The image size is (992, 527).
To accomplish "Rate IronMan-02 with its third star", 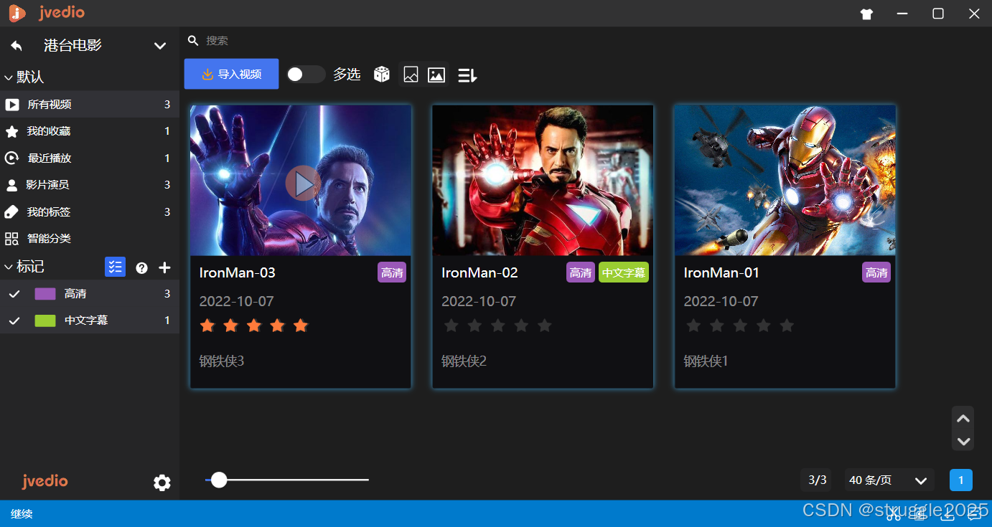I will [x=497, y=326].
